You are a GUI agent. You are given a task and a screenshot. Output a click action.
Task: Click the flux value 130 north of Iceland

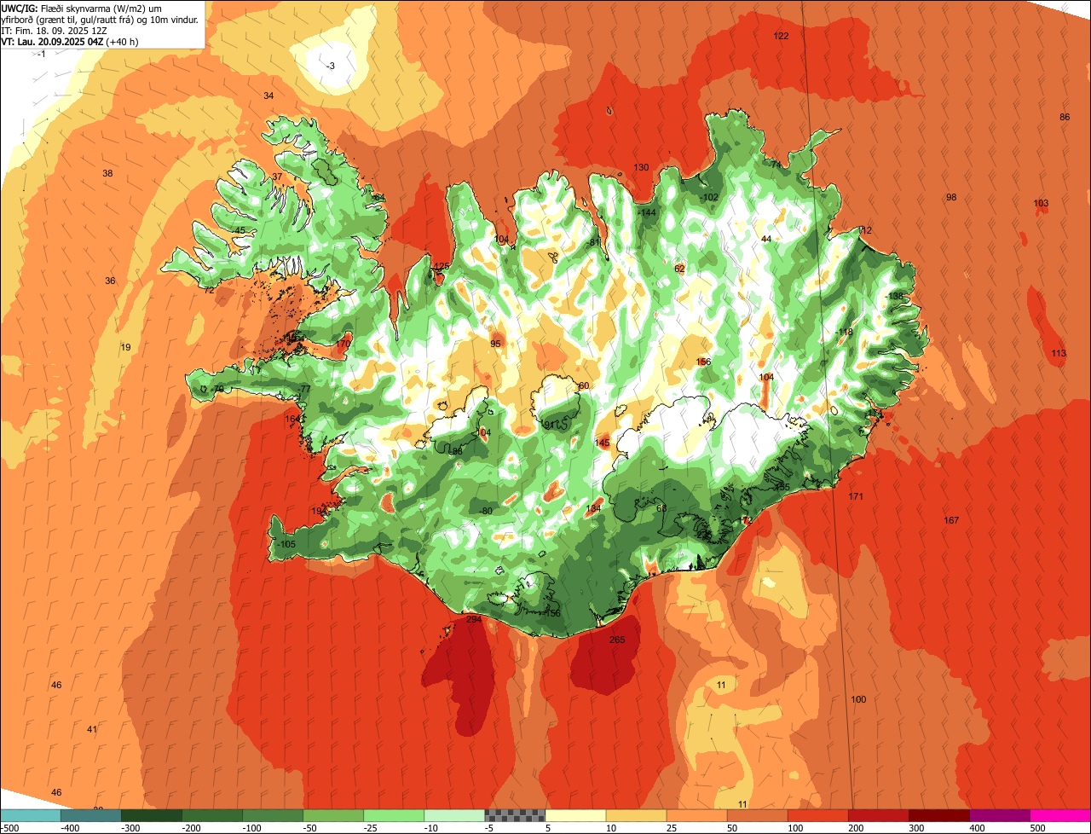(x=641, y=167)
